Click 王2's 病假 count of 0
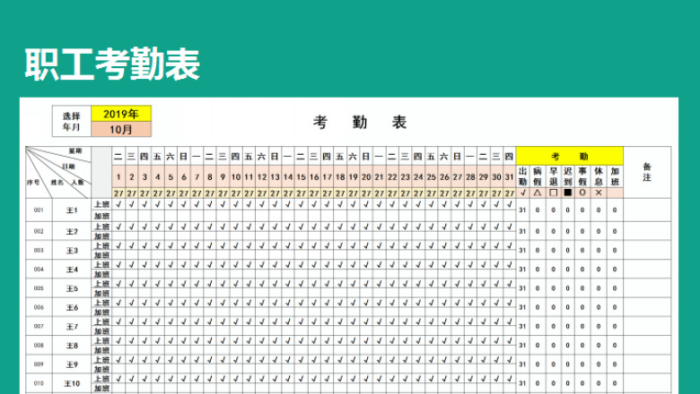The width and height of the screenshot is (700, 394). click(537, 231)
